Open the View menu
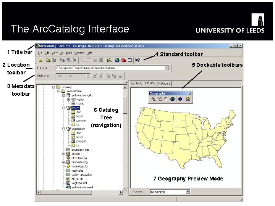Image resolution: width=275 pixels, height=206 pixels. tap(55, 53)
